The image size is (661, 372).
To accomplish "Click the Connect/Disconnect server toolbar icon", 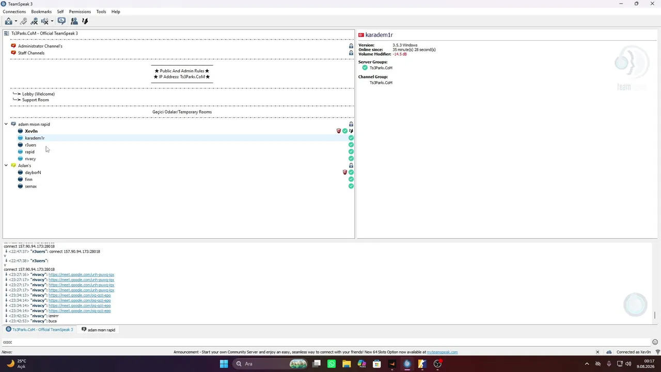I will [8, 21].
